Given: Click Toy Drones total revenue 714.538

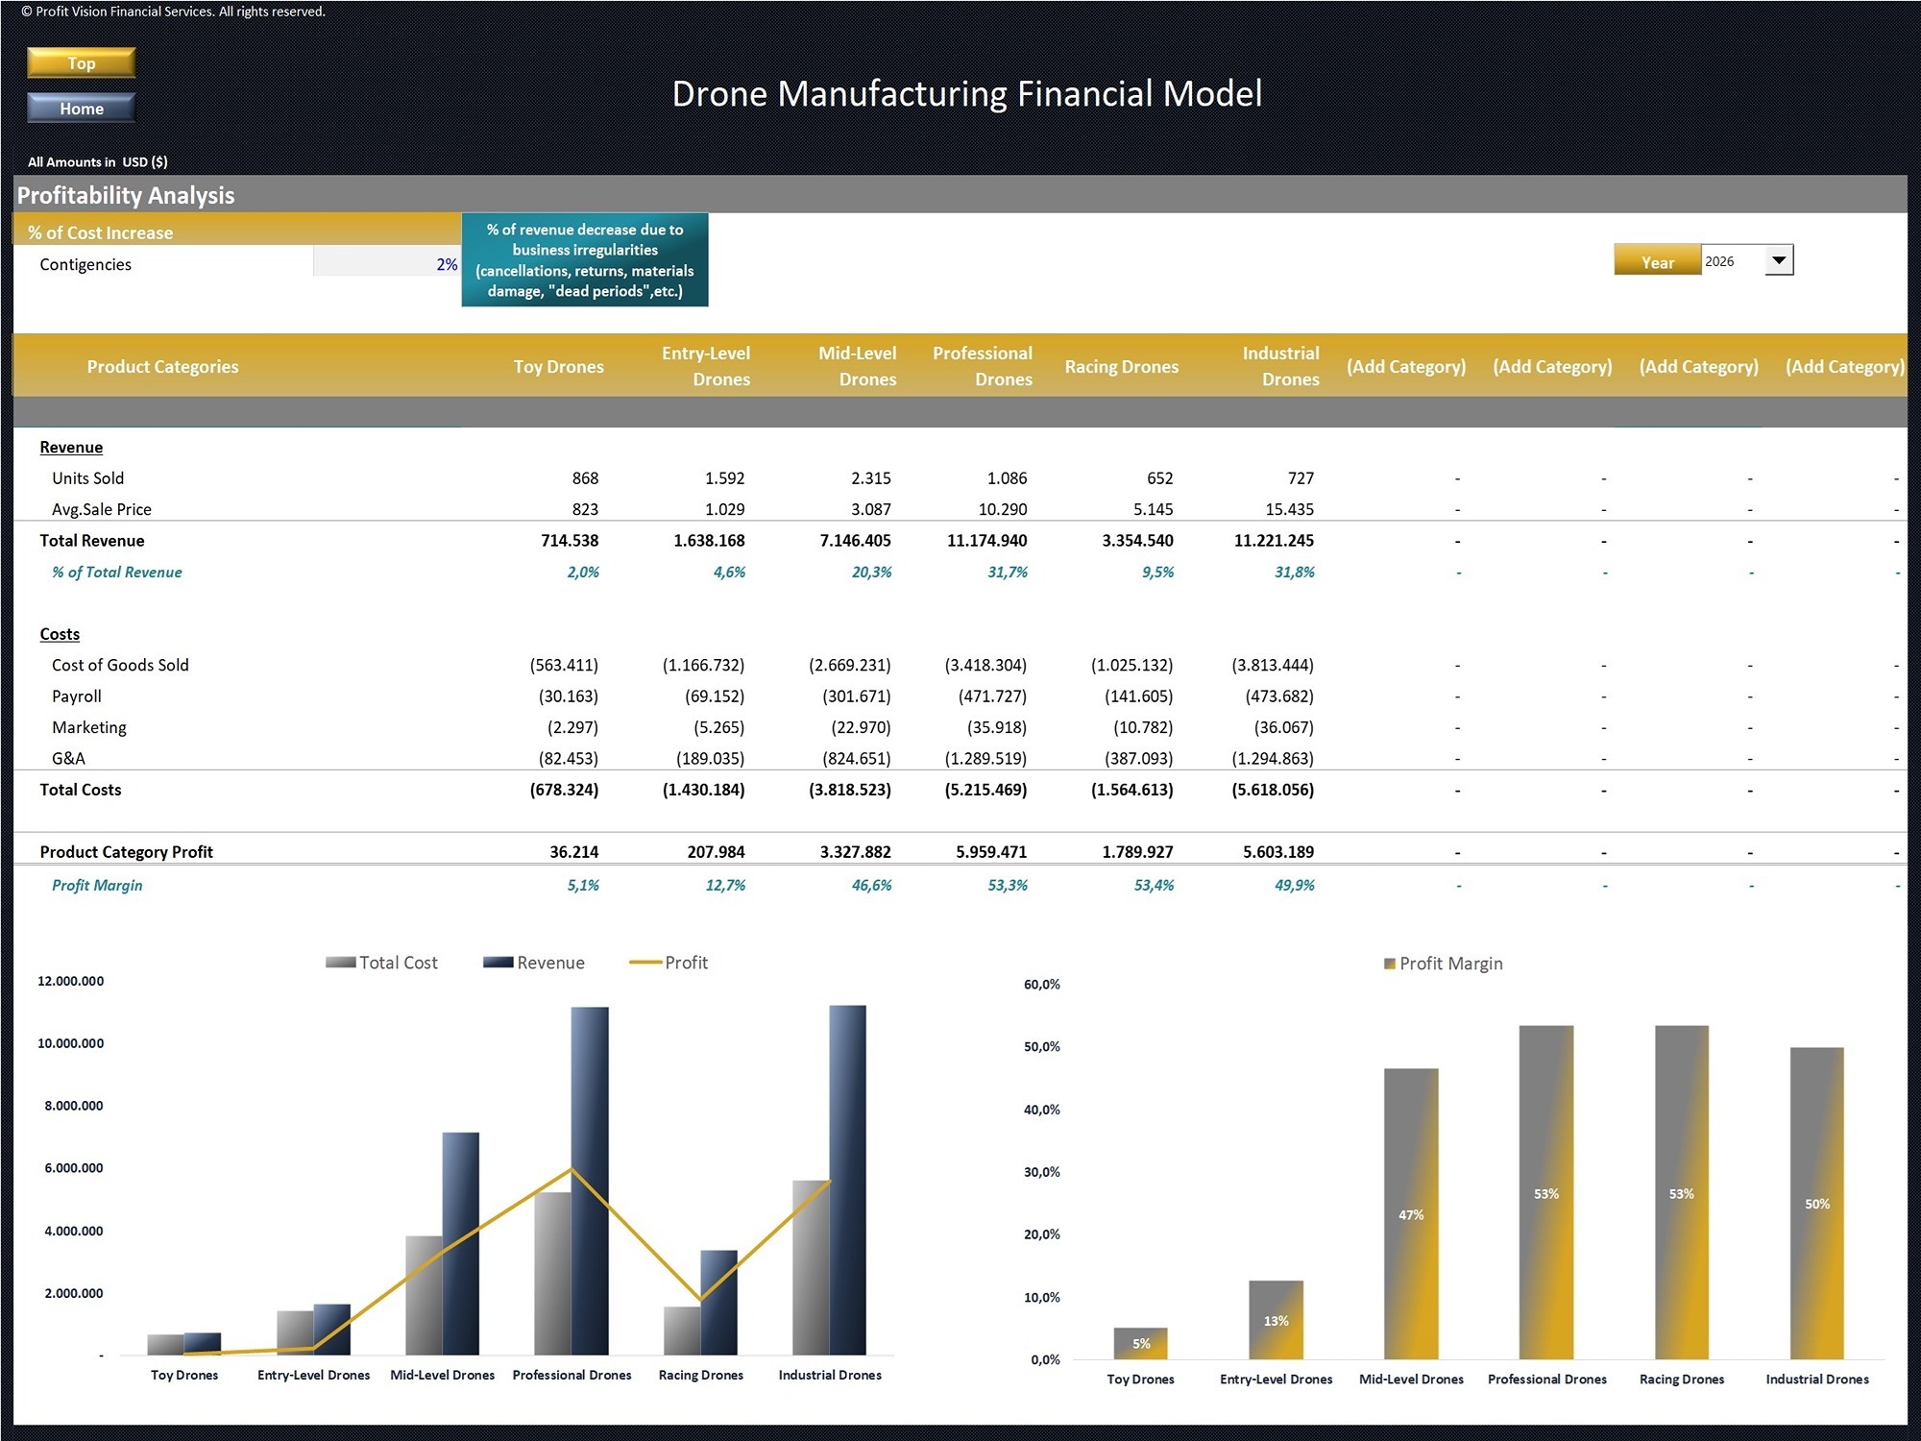Looking at the screenshot, I should point(570,541).
